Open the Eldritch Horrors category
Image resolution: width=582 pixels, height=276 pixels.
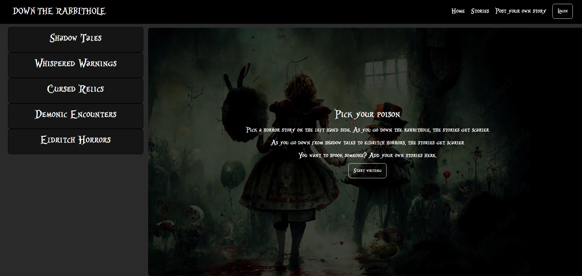point(76,141)
